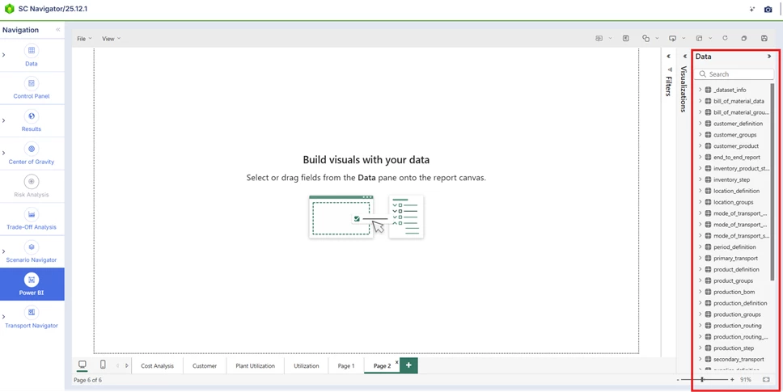This screenshot has width=783, height=392.
Task: Close the Page 2 tab
Action: 397,362
